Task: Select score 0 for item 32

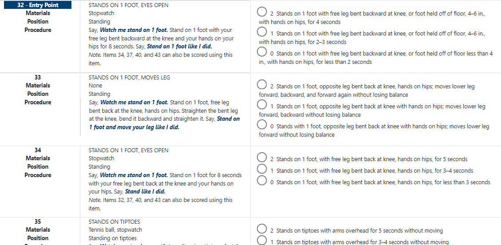Action: tap(262, 52)
